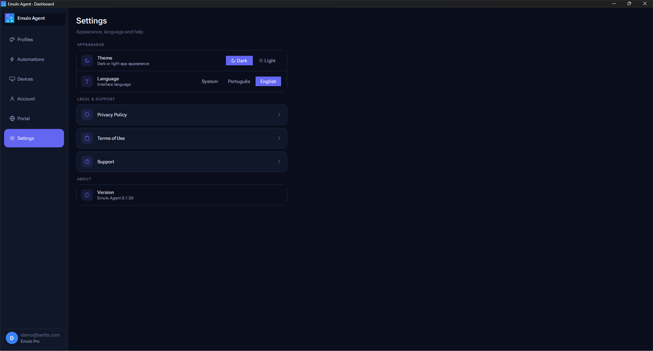Click the Automations lightning bolt icon
The width and height of the screenshot is (653, 351).
coord(12,59)
